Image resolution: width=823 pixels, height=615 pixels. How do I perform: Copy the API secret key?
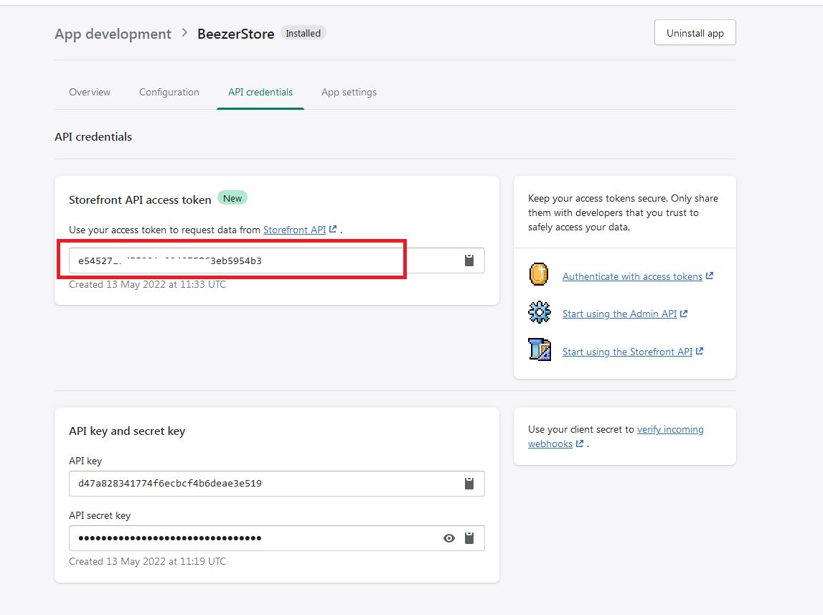[x=469, y=538]
